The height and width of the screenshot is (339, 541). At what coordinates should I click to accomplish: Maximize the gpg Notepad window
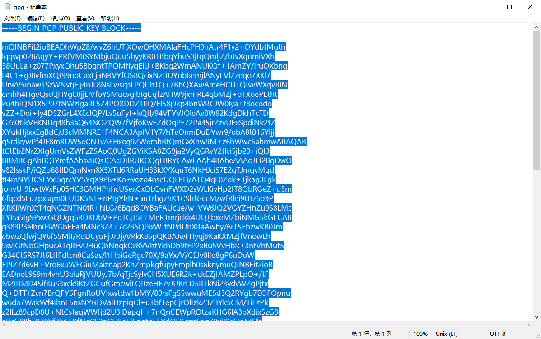click(x=509, y=7)
